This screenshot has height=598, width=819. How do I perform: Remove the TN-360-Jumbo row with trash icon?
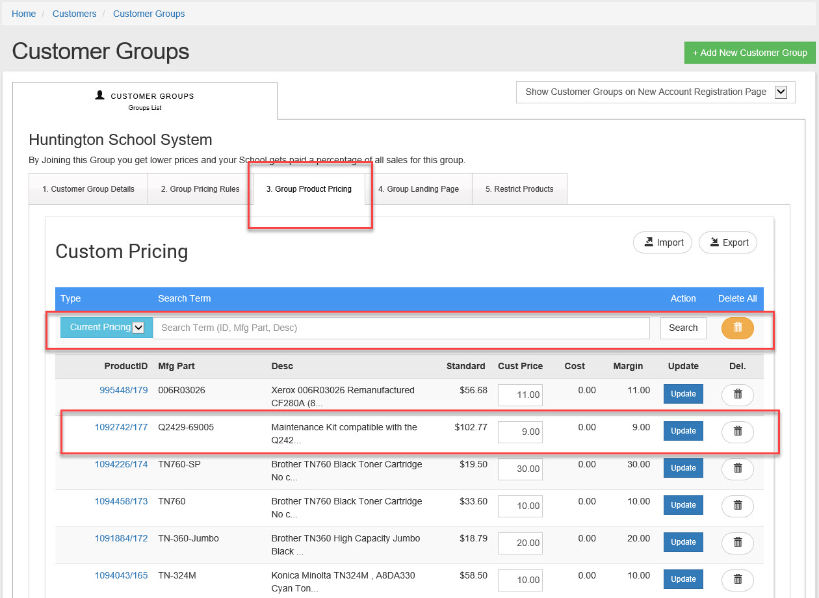point(737,543)
